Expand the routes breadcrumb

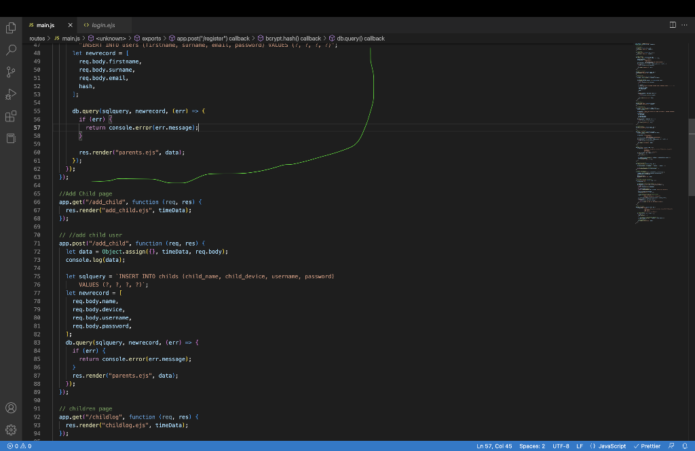pyautogui.click(x=37, y=38)
